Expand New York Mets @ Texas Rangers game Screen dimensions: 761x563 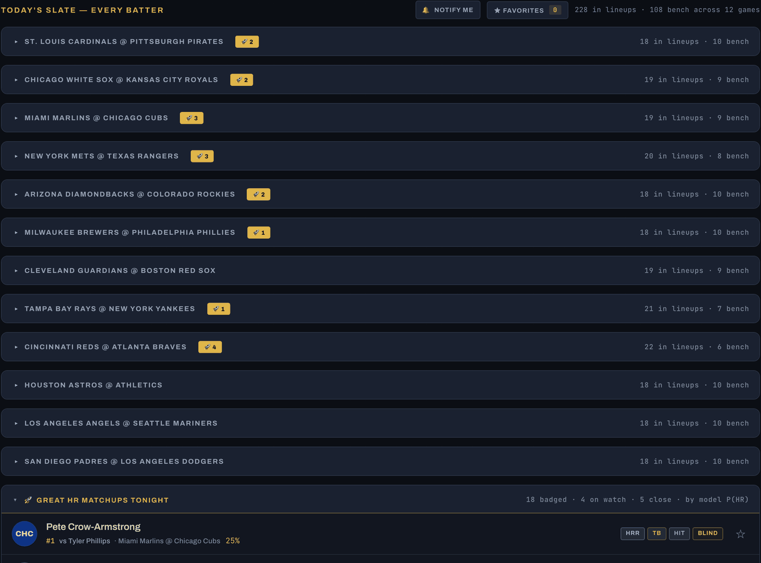coord(380,156)
